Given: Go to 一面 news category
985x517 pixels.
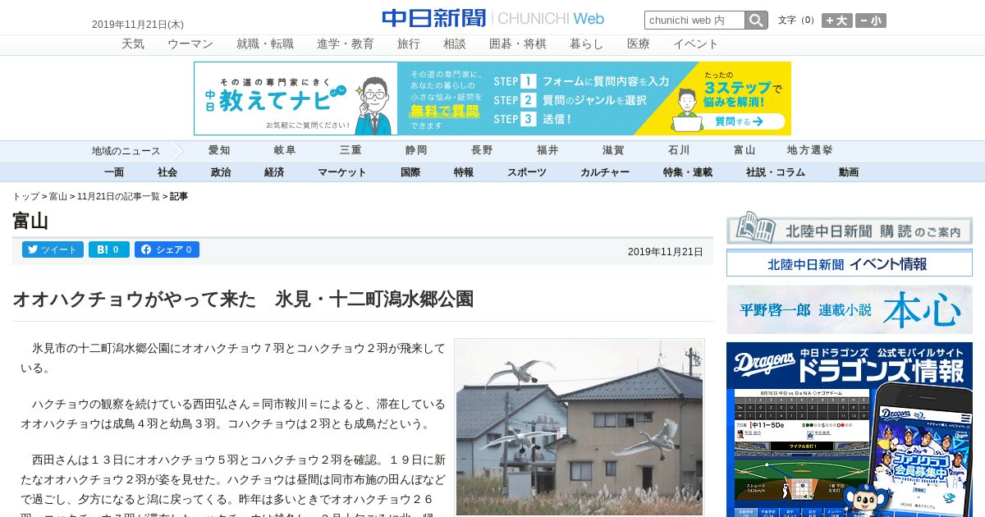Looking at the screenshot, I should 114,172.
